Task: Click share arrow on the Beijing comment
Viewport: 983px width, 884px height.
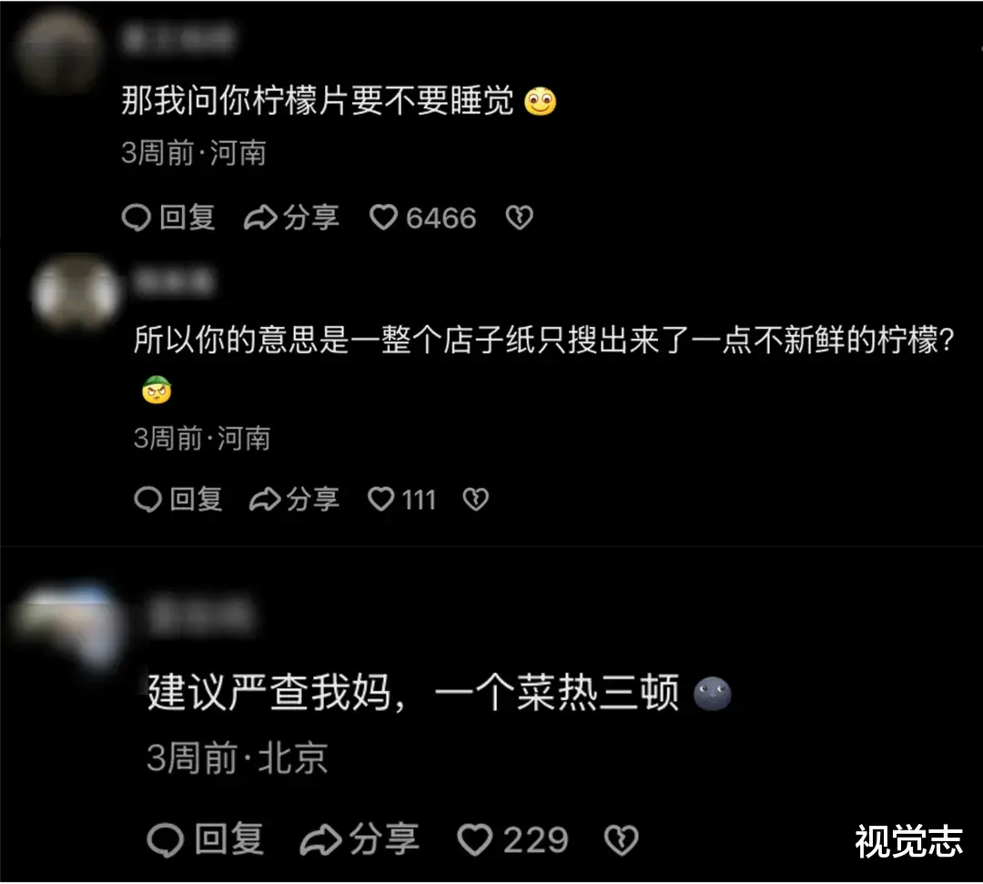Action: coord(320,839)
